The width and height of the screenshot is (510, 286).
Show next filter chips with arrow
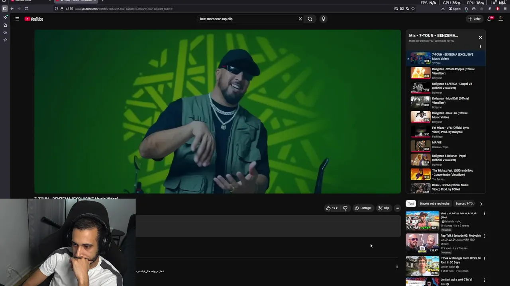point(481,204)
